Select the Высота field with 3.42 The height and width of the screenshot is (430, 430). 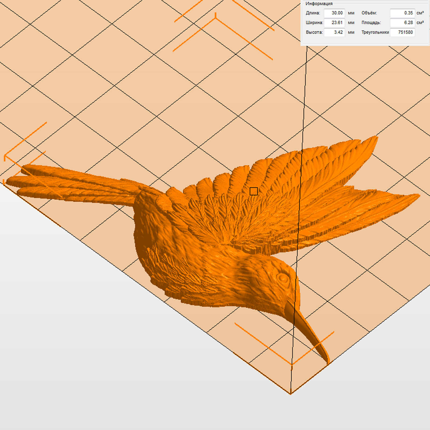coord(334,32)
